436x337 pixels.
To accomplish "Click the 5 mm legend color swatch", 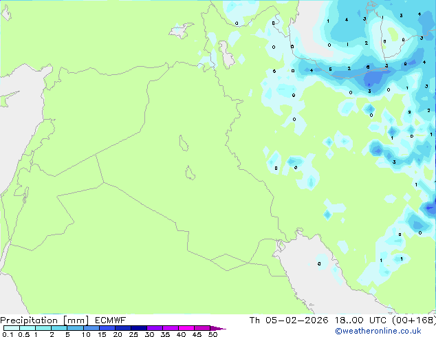I will click(x=76, y=328).
